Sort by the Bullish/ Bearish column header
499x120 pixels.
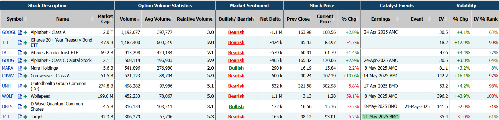(236, 19)
